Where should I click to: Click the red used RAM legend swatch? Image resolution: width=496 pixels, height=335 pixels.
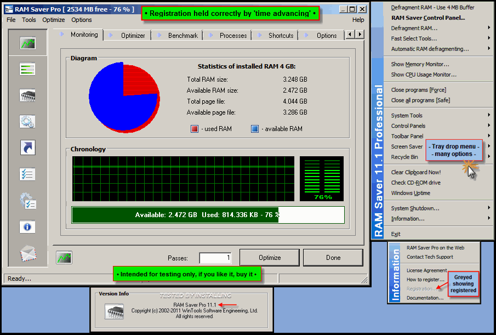pyautogui.click(x=195, y=129)
